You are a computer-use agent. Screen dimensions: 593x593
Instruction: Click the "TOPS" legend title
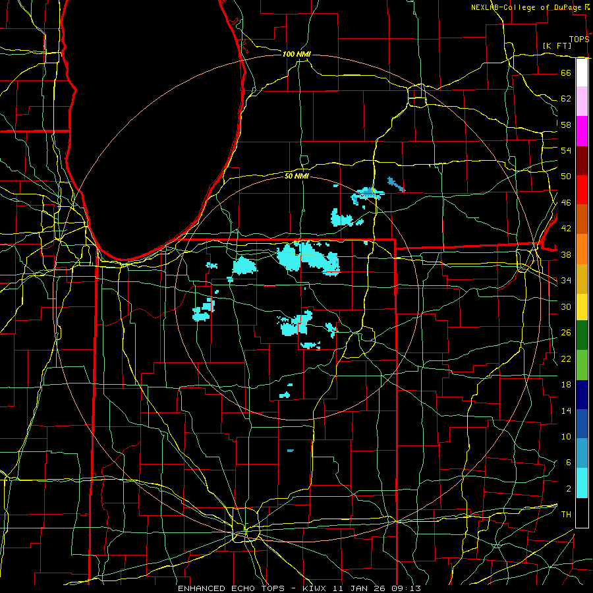579,40
